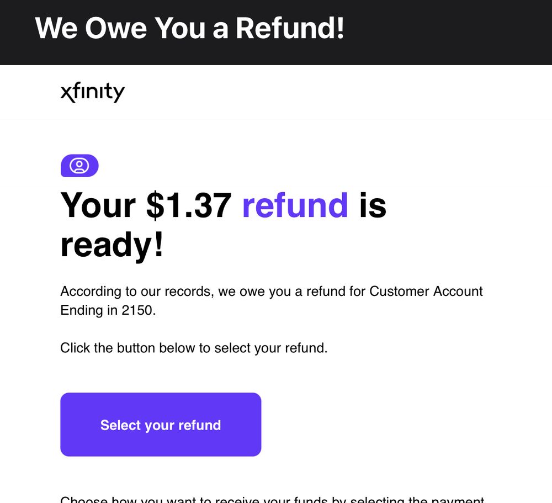Click the 'Ending in 2150' account text

(x=108, y=310)
